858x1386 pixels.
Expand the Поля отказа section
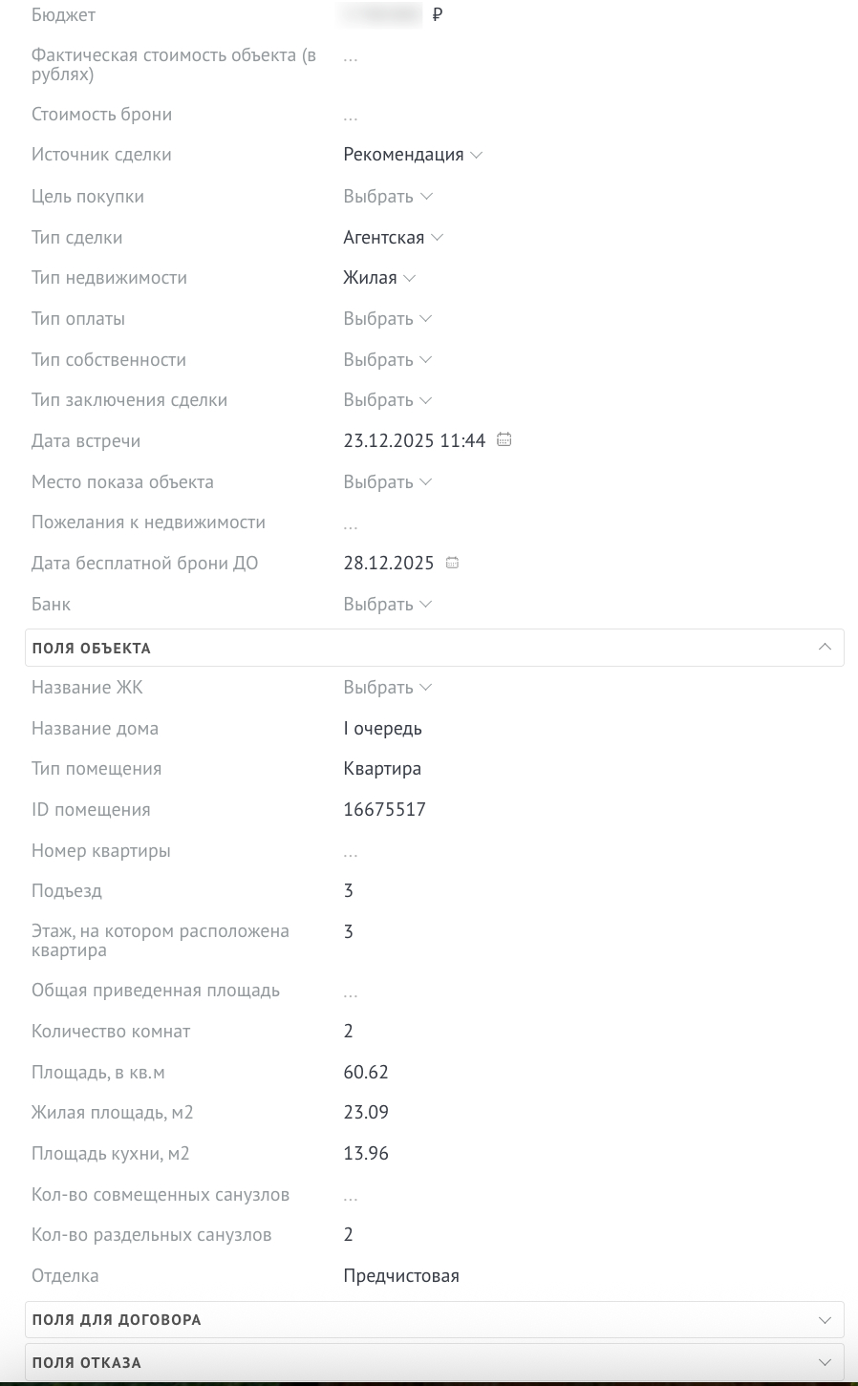(x=825, y=1363)
